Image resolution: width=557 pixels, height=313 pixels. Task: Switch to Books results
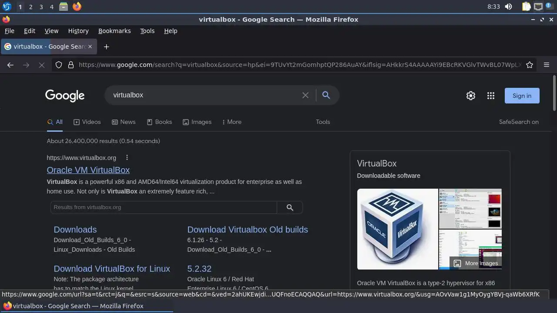pos(159,122)
